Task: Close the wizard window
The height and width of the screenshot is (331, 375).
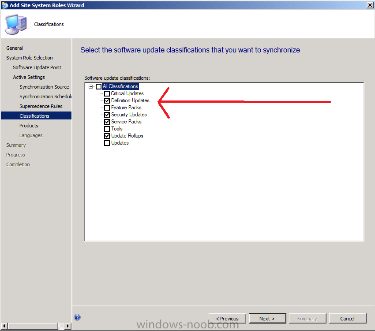Action: pos(370,5)
